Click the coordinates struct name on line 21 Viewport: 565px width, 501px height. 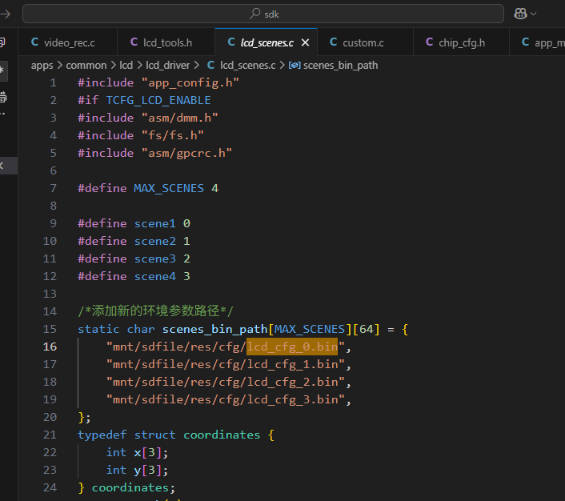coord(222,435)
